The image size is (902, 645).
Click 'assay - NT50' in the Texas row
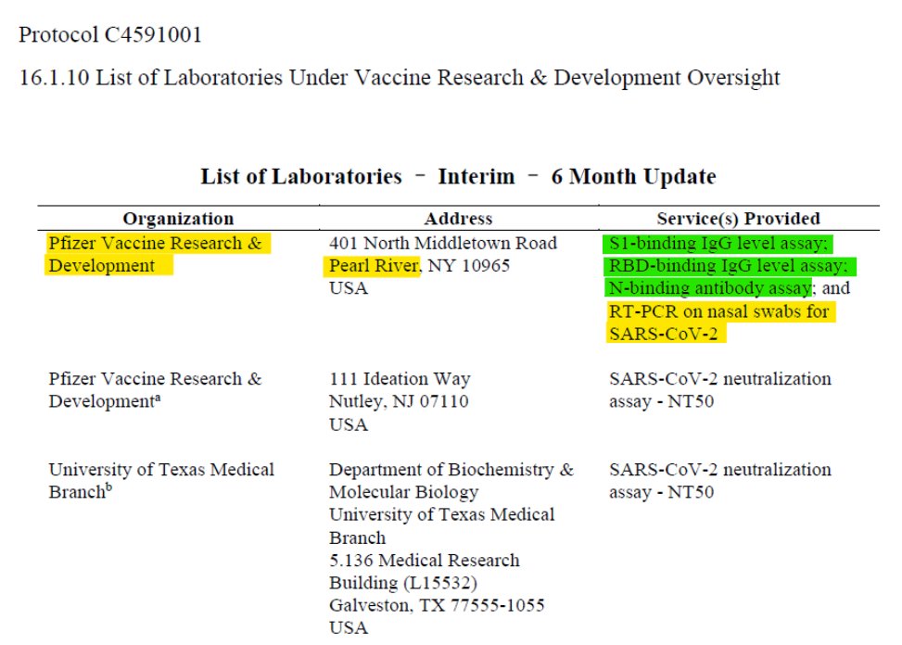(661, 492)
